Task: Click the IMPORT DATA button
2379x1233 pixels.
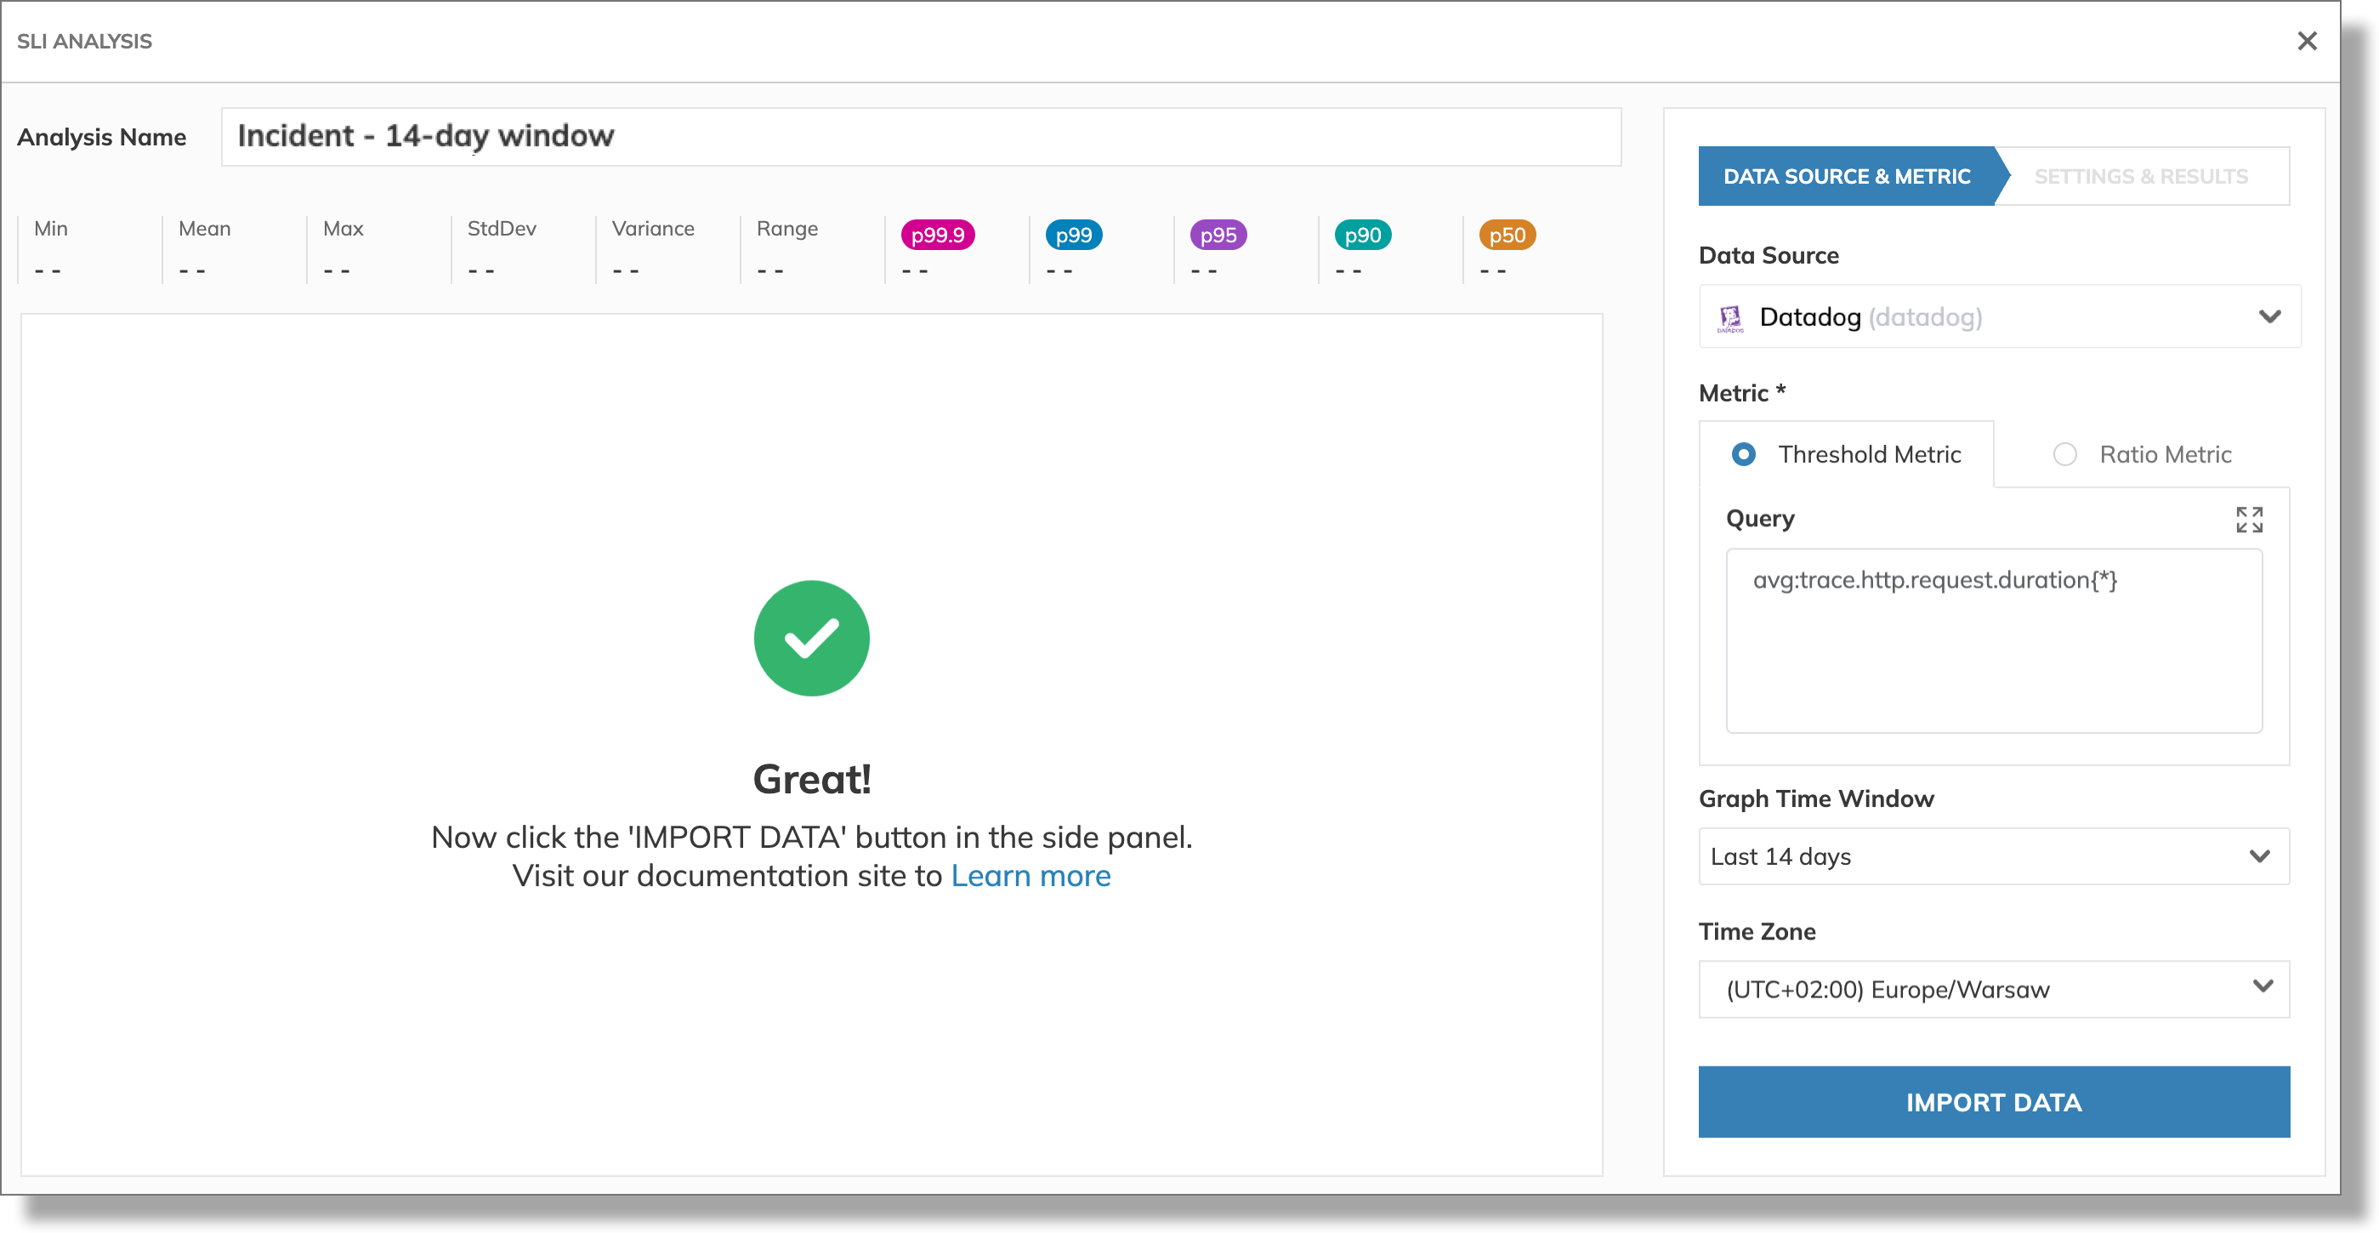Action: [1994, 1101]
